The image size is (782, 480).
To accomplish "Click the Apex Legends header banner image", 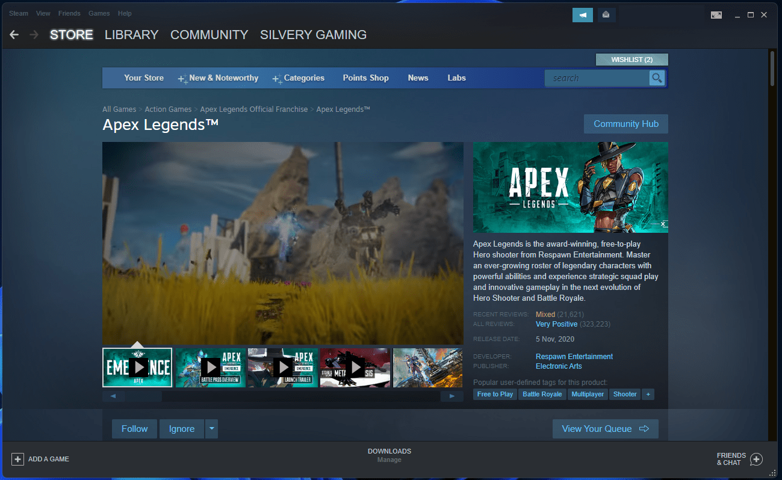I will point(571,187).
